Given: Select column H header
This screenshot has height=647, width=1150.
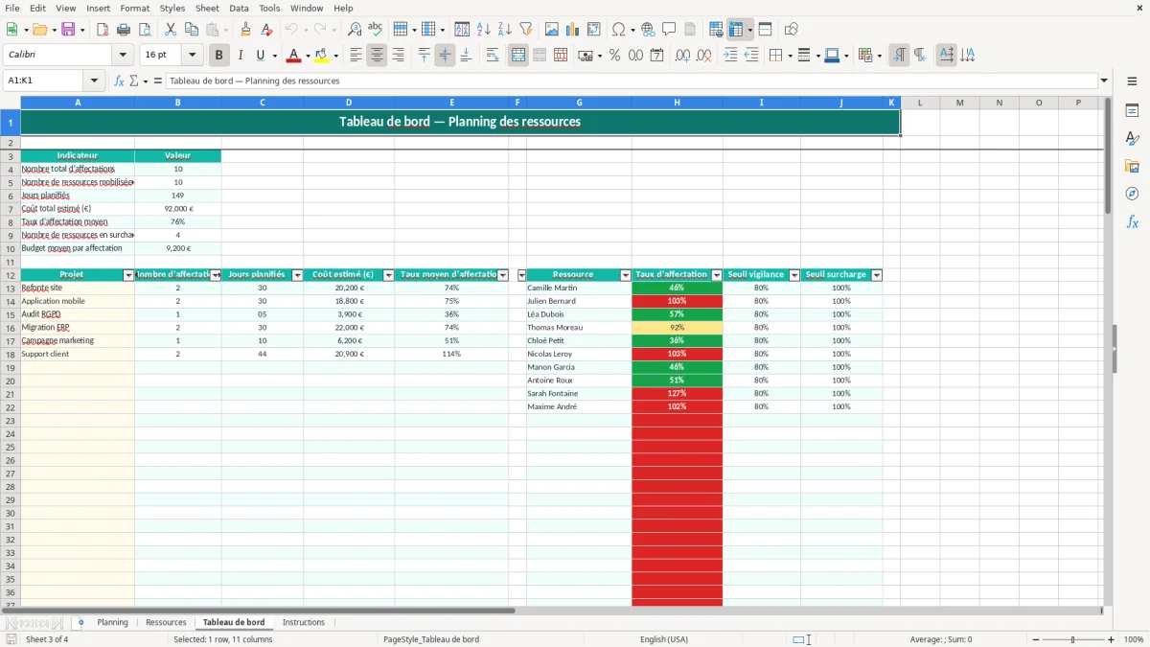Looking at the screenshot, I should [678, 103].
